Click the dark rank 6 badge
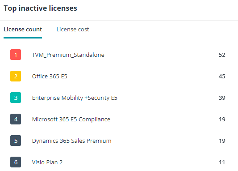238x171 pixels. tap(16, 162)
